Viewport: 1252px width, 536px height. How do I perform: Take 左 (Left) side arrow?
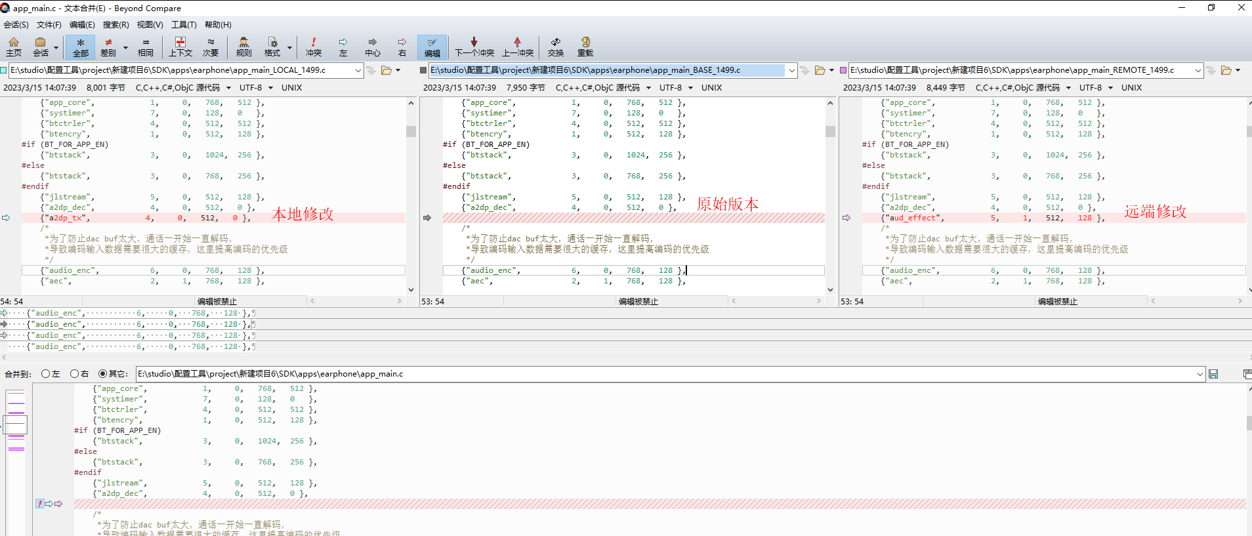(343, 47)
